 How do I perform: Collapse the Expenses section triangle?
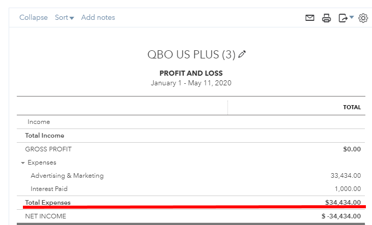23,163
